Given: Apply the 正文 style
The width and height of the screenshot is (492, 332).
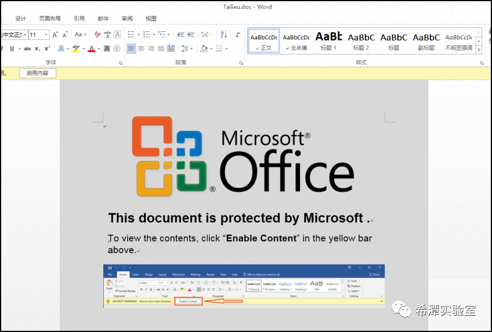Looking at the screenshot, I should click(x=263, y=41).
